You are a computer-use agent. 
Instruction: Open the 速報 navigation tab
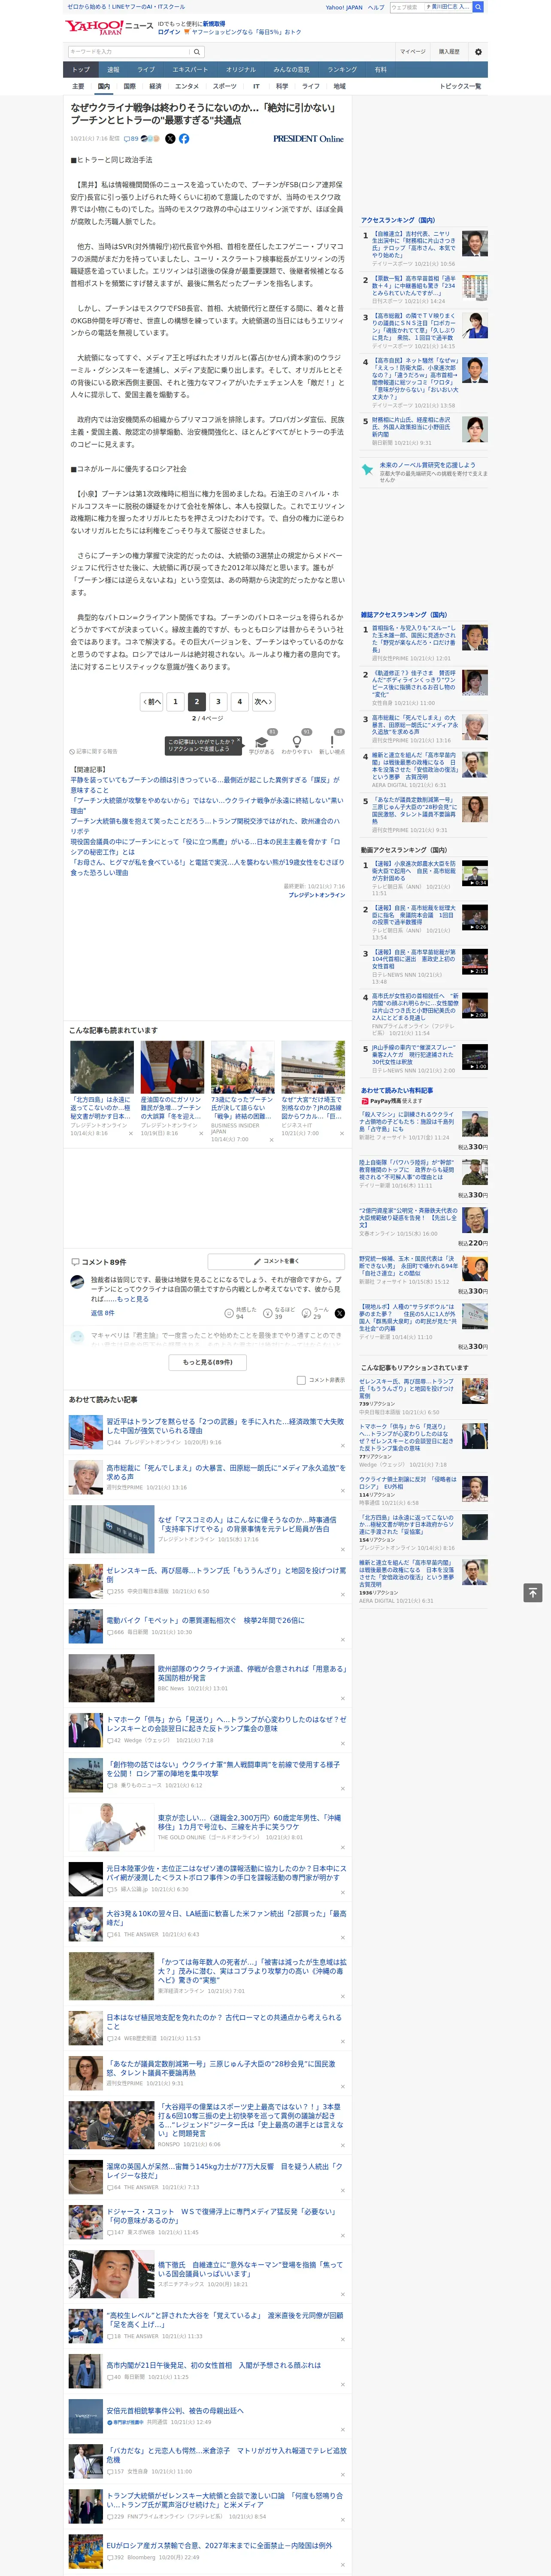click(113, 70)
